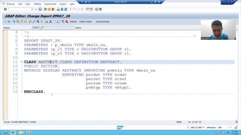Collapse the CLASS block on line 11
This screenshot has height=135, width=241.
pyautogui.click(x=22, y=62)
